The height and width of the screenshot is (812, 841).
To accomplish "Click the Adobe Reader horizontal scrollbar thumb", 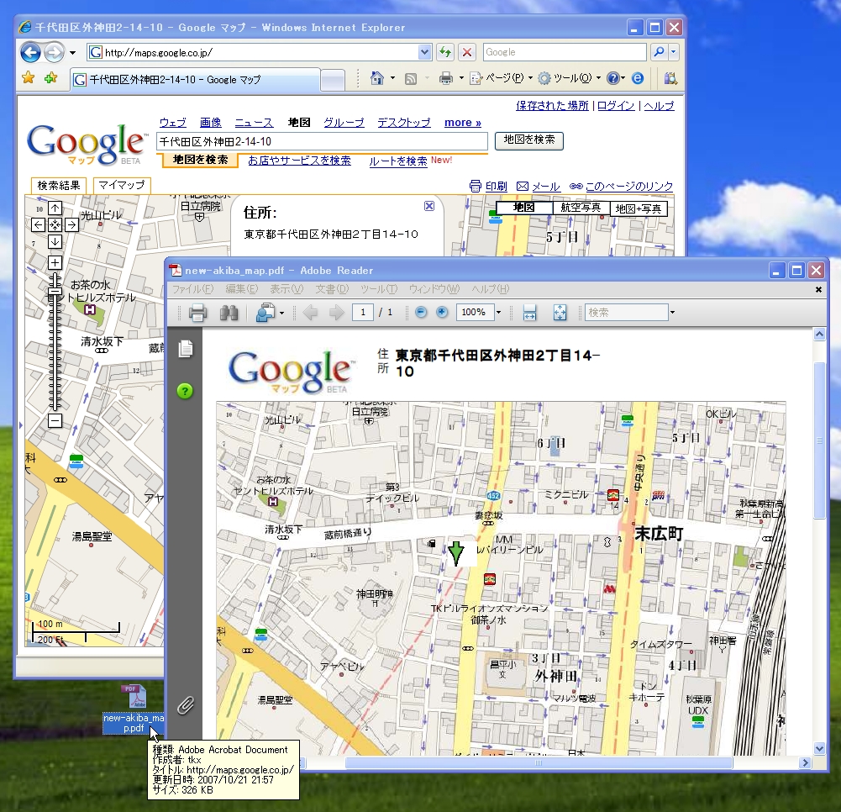I will click(539, 762).
